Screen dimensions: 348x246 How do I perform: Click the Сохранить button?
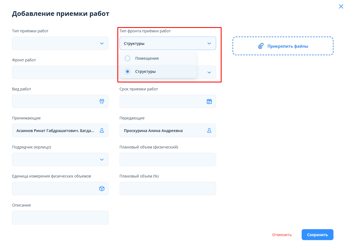(317, 235)
